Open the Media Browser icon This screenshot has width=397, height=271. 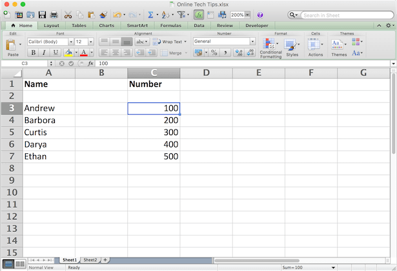click(222, 15)
